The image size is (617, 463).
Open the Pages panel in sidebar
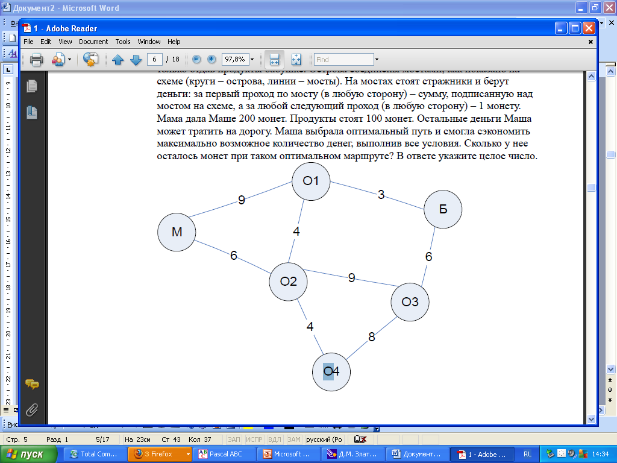point(32,86)
